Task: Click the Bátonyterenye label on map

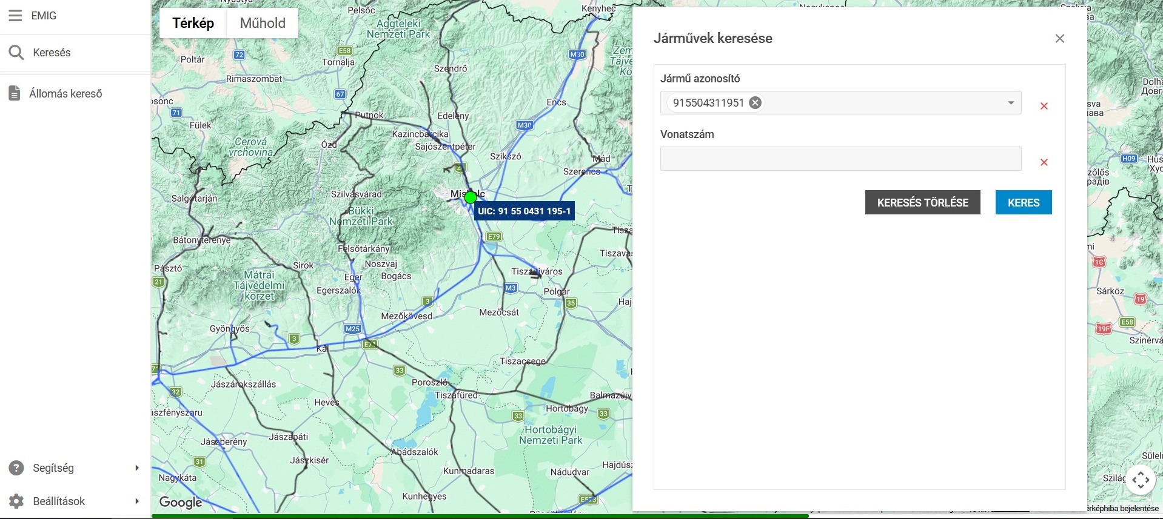Action: pos(202,240)
